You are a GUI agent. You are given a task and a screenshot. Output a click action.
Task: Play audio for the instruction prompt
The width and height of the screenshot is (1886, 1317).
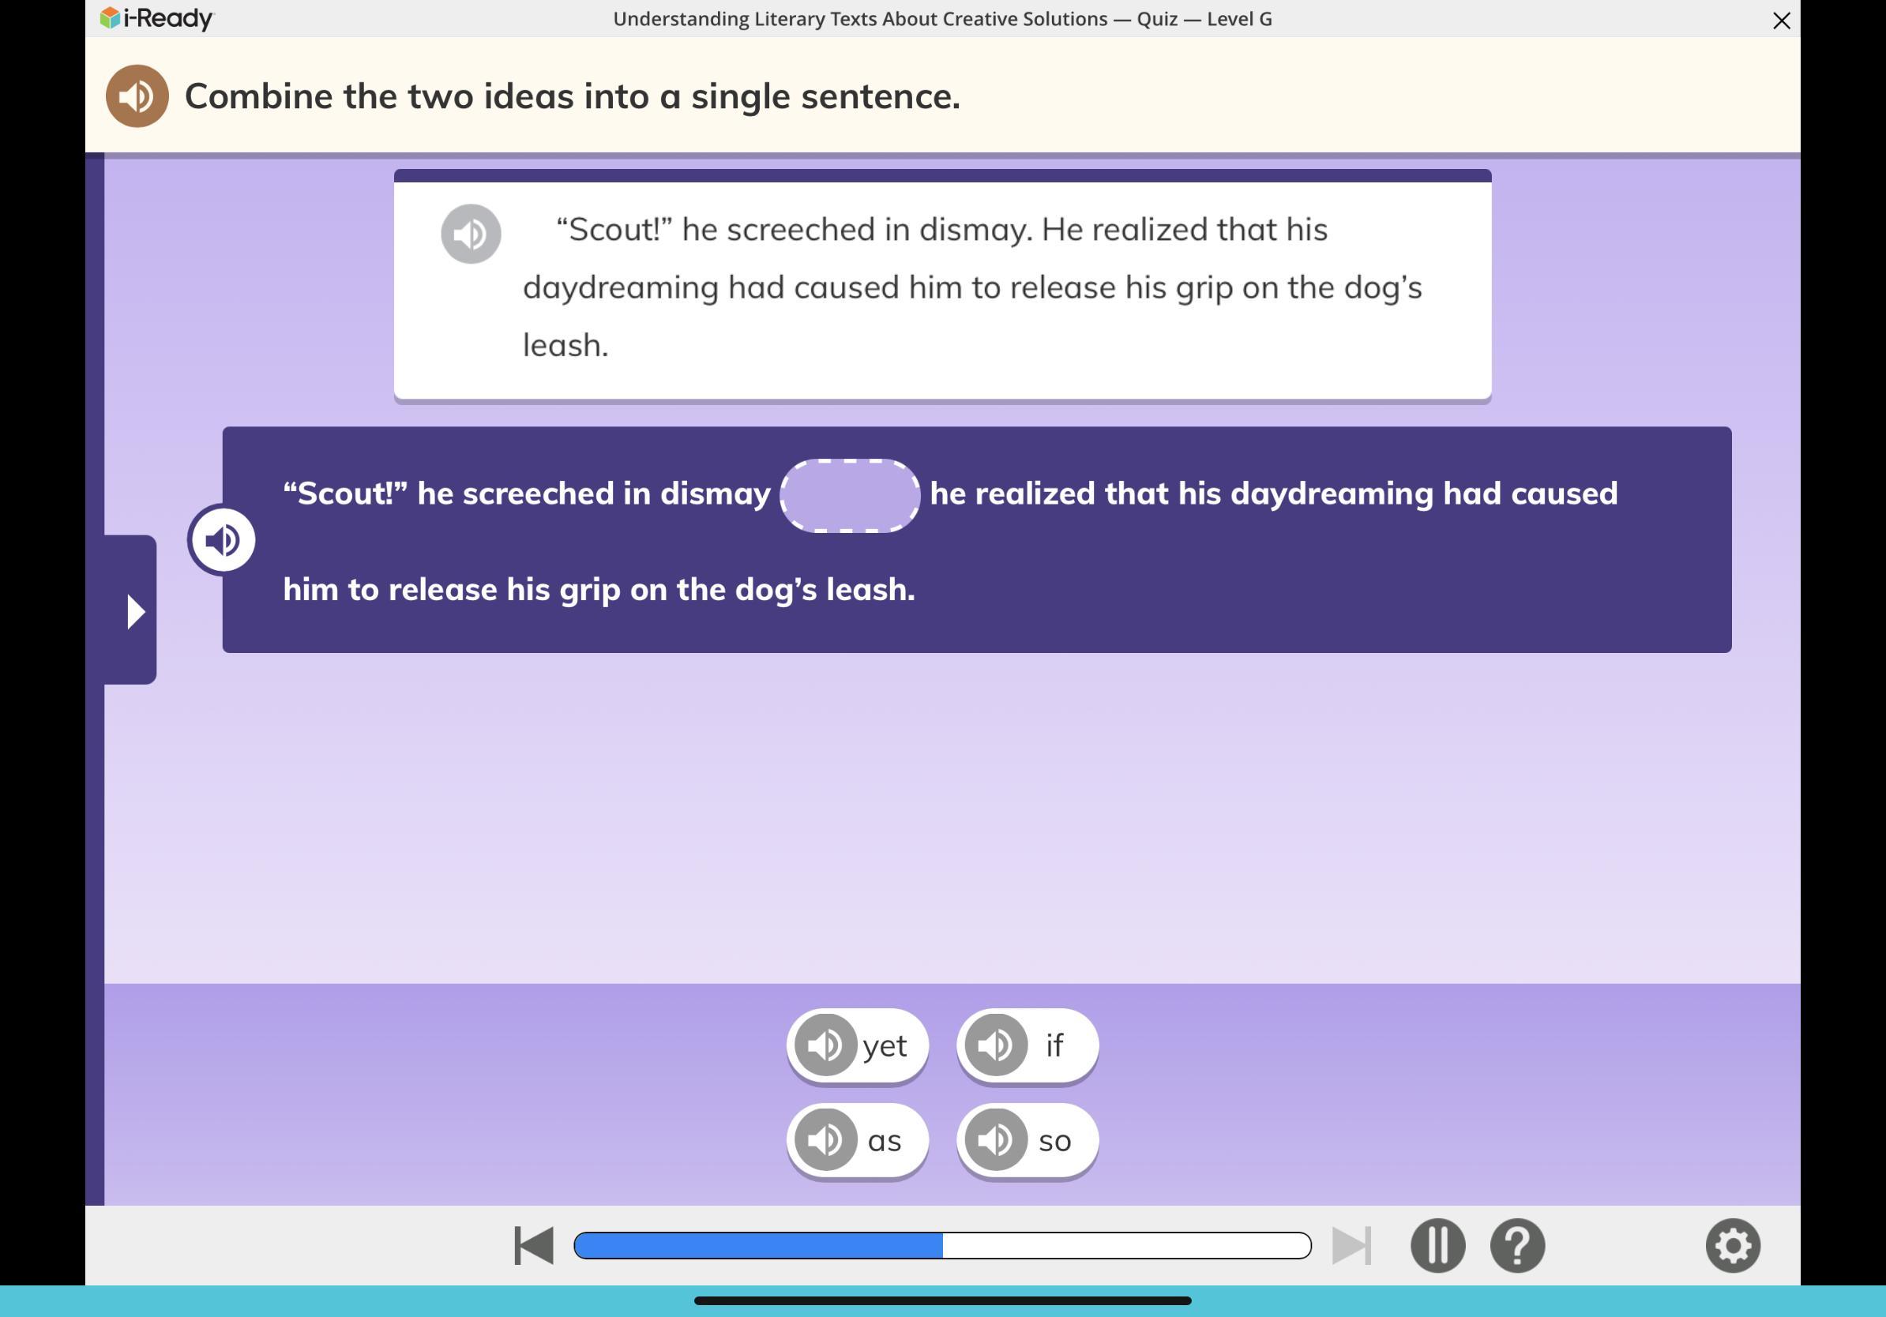137,96
